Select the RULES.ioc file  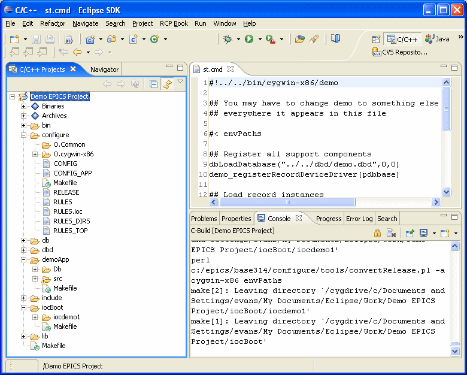point(68,211)
